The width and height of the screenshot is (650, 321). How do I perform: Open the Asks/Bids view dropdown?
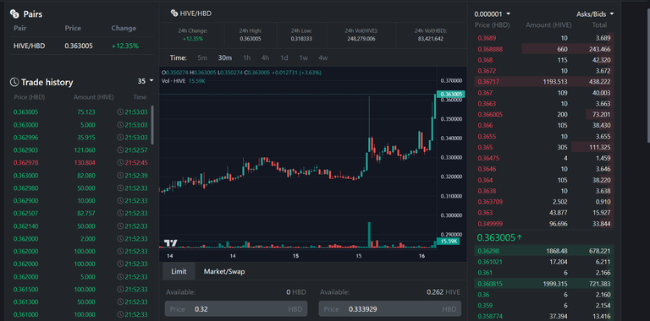pyautogui.click(x=595, y=14)
